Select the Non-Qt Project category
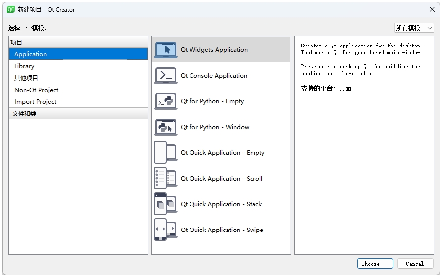Image resolution: width=443 pixels, height=277 pixels. pyautogui.click(x=78, y=90)
